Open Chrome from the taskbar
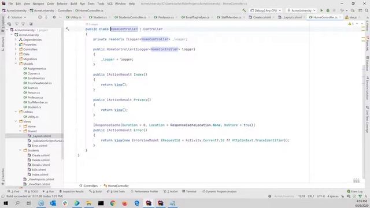Screen dimensions: 370x208 113,203
